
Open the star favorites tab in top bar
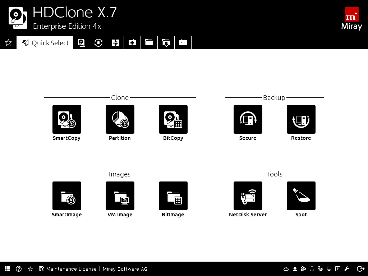pos(8,43)
